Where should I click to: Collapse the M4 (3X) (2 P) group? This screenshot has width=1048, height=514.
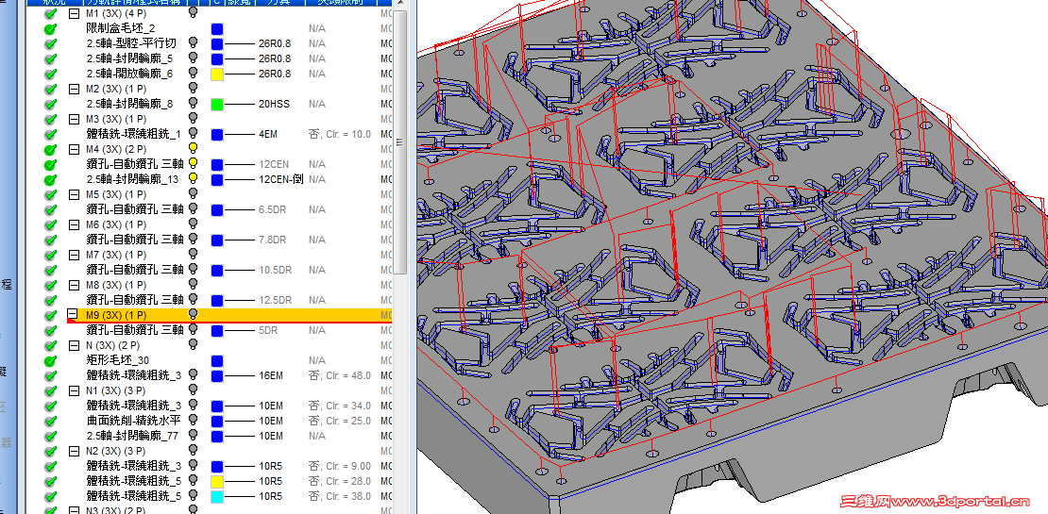[75, 149]
